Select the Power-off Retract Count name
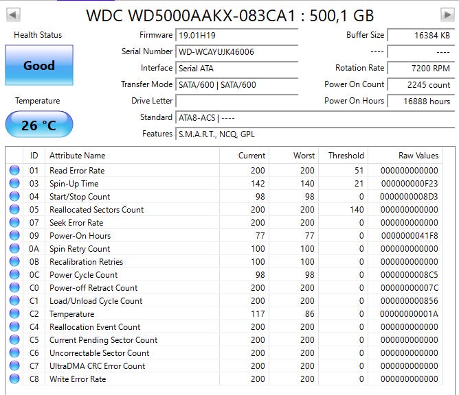The width and height of the screenshot is (459, 395). click(x=93, y=288)
